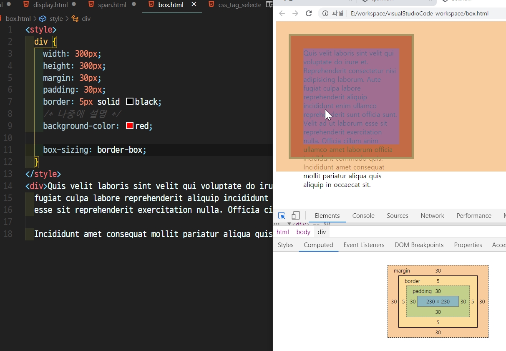Open the DOM Breakpoints pane tab
Viewport: 506px width, 351px height.
tap(419, 245)
